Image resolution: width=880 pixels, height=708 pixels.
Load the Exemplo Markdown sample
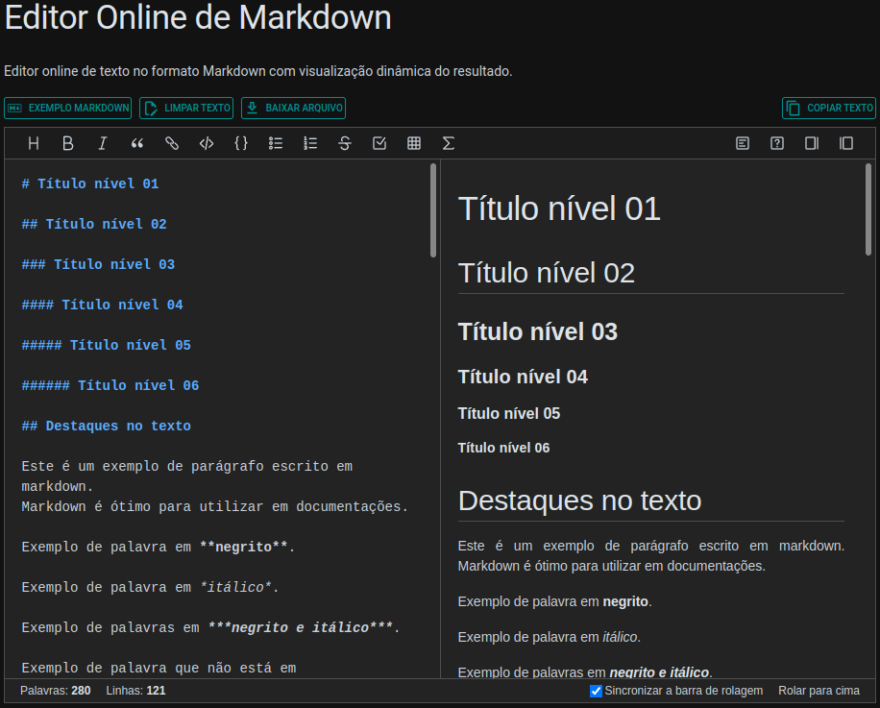pyautogui.click(x=67, y=108)
